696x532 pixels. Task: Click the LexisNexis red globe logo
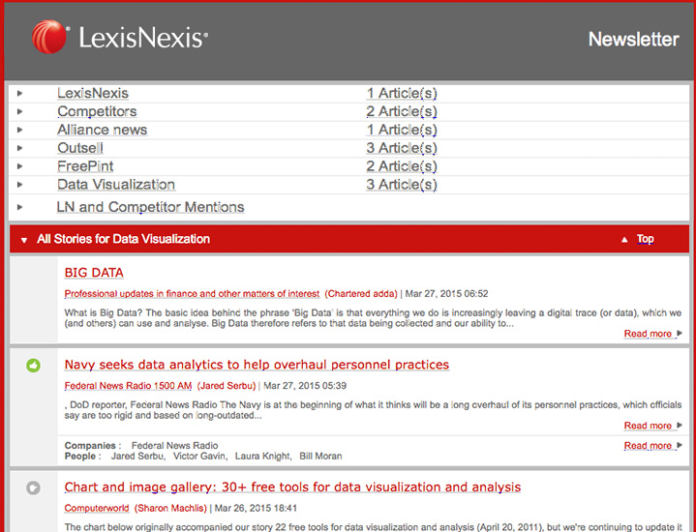coord(48,37)
